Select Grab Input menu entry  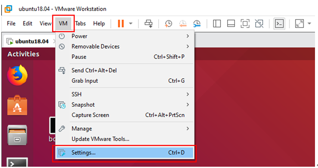click(125, 81)
